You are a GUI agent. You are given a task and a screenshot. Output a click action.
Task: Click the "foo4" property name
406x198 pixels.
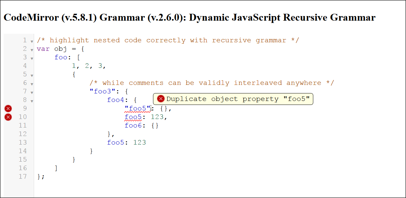116,100
